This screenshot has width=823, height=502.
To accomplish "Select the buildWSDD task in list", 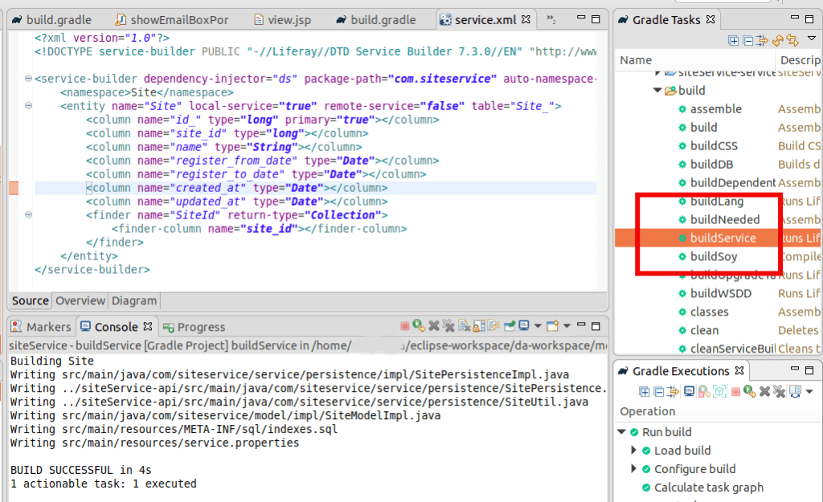I will pos(720,293).
